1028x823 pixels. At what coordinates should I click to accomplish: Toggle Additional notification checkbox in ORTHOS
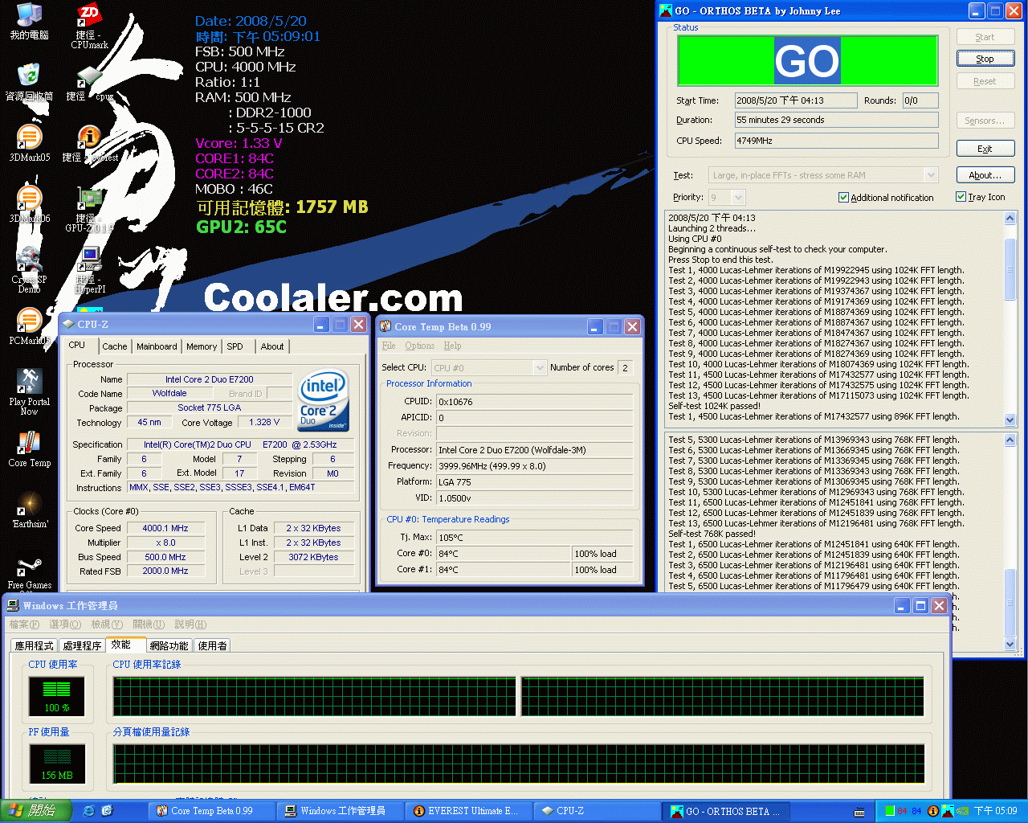point(843,197)
